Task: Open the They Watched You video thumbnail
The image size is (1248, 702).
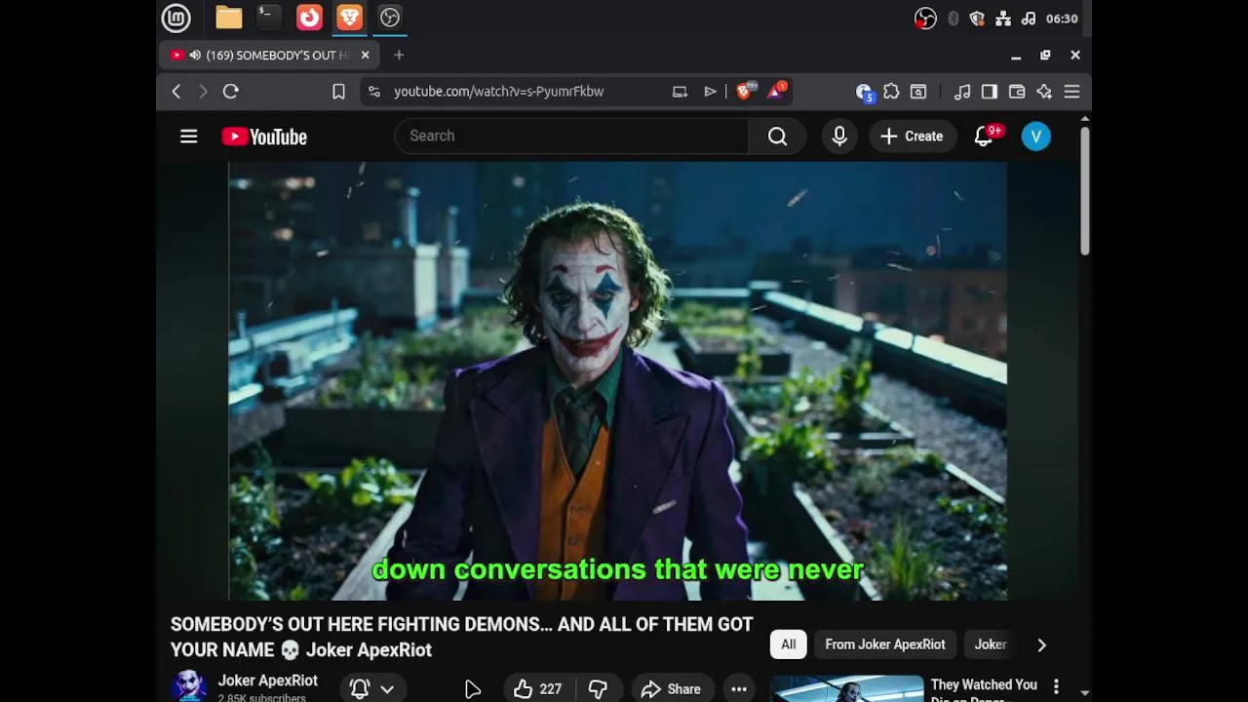Action: [x=846, y=688]
